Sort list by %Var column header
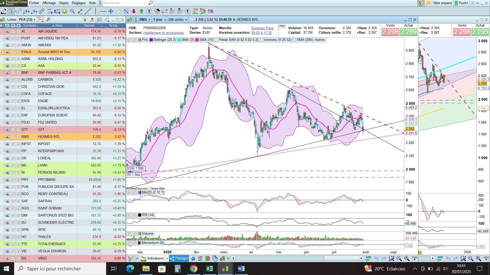This screenshot has width=490, height=275. click(113, 26)
